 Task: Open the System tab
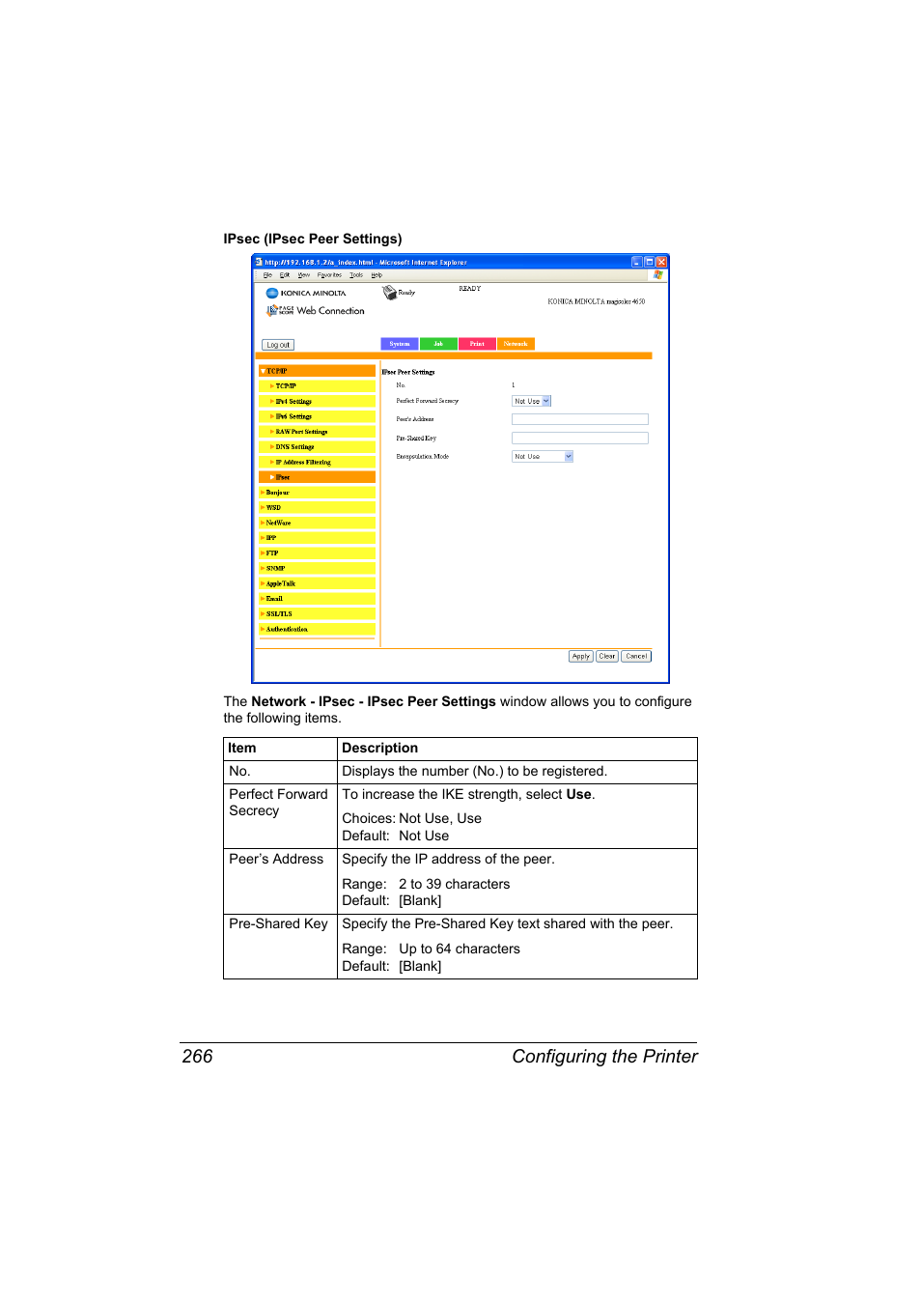pyautogui.click(x=400, y=344)
